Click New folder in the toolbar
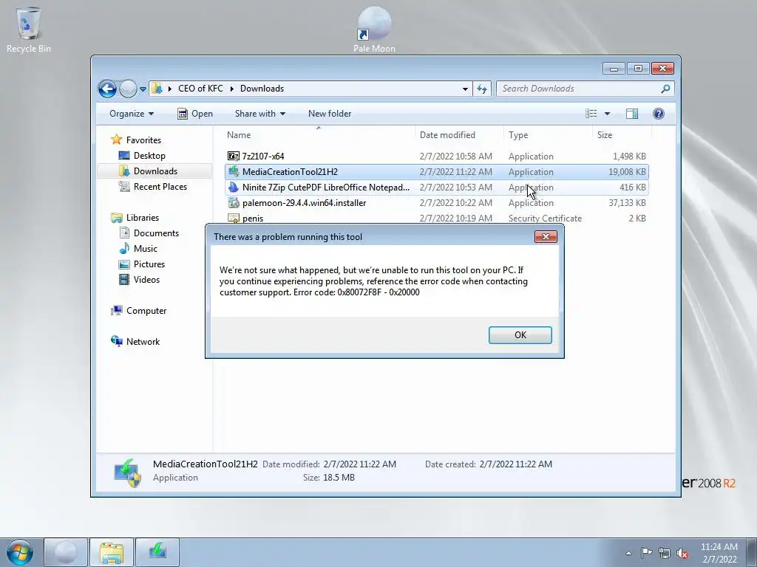 coord(330,114)
